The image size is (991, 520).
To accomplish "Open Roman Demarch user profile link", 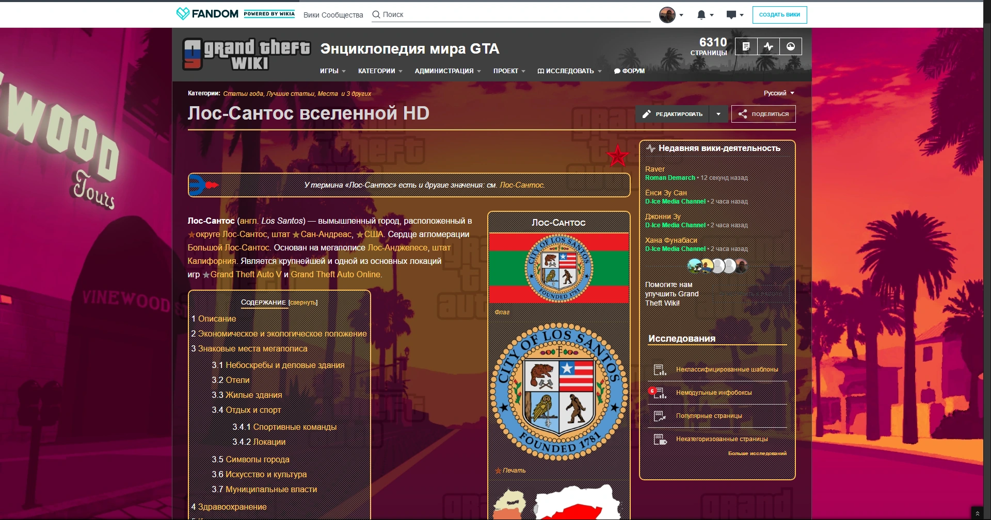I will 670,178.
